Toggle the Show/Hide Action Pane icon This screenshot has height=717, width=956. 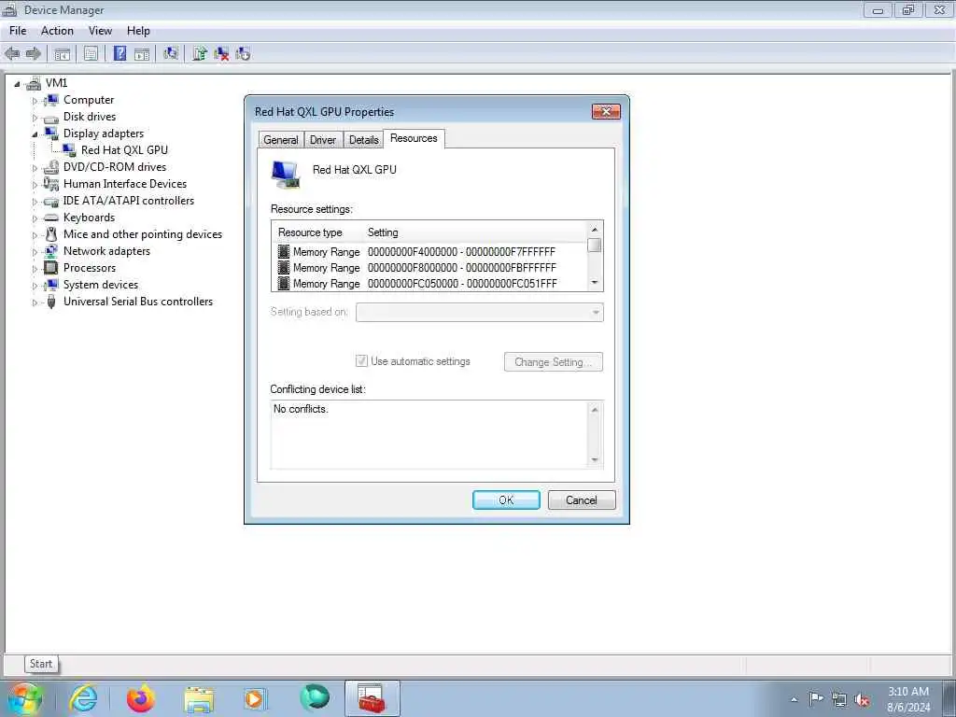click(142, 53)
